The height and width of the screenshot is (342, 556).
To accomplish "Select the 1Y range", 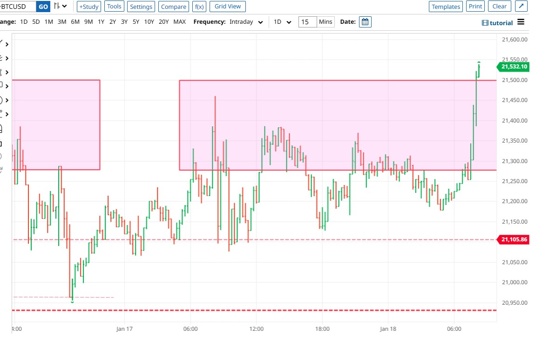I will pos(101,22).
